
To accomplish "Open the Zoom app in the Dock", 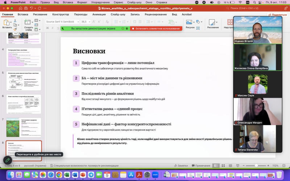I will (x=155, y=174).
